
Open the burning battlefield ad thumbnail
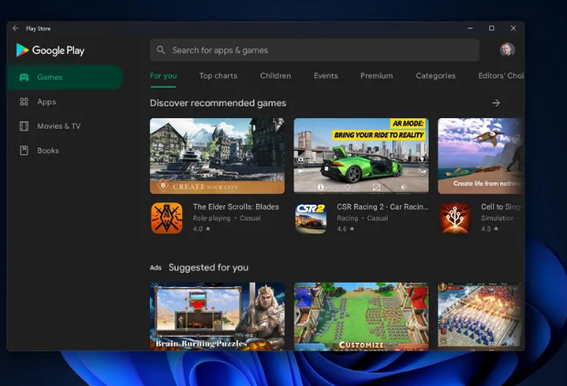[x=480, y=316]
